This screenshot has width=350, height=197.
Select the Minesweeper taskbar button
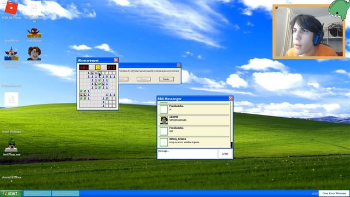pyautogui.click(x=37, y=193)
